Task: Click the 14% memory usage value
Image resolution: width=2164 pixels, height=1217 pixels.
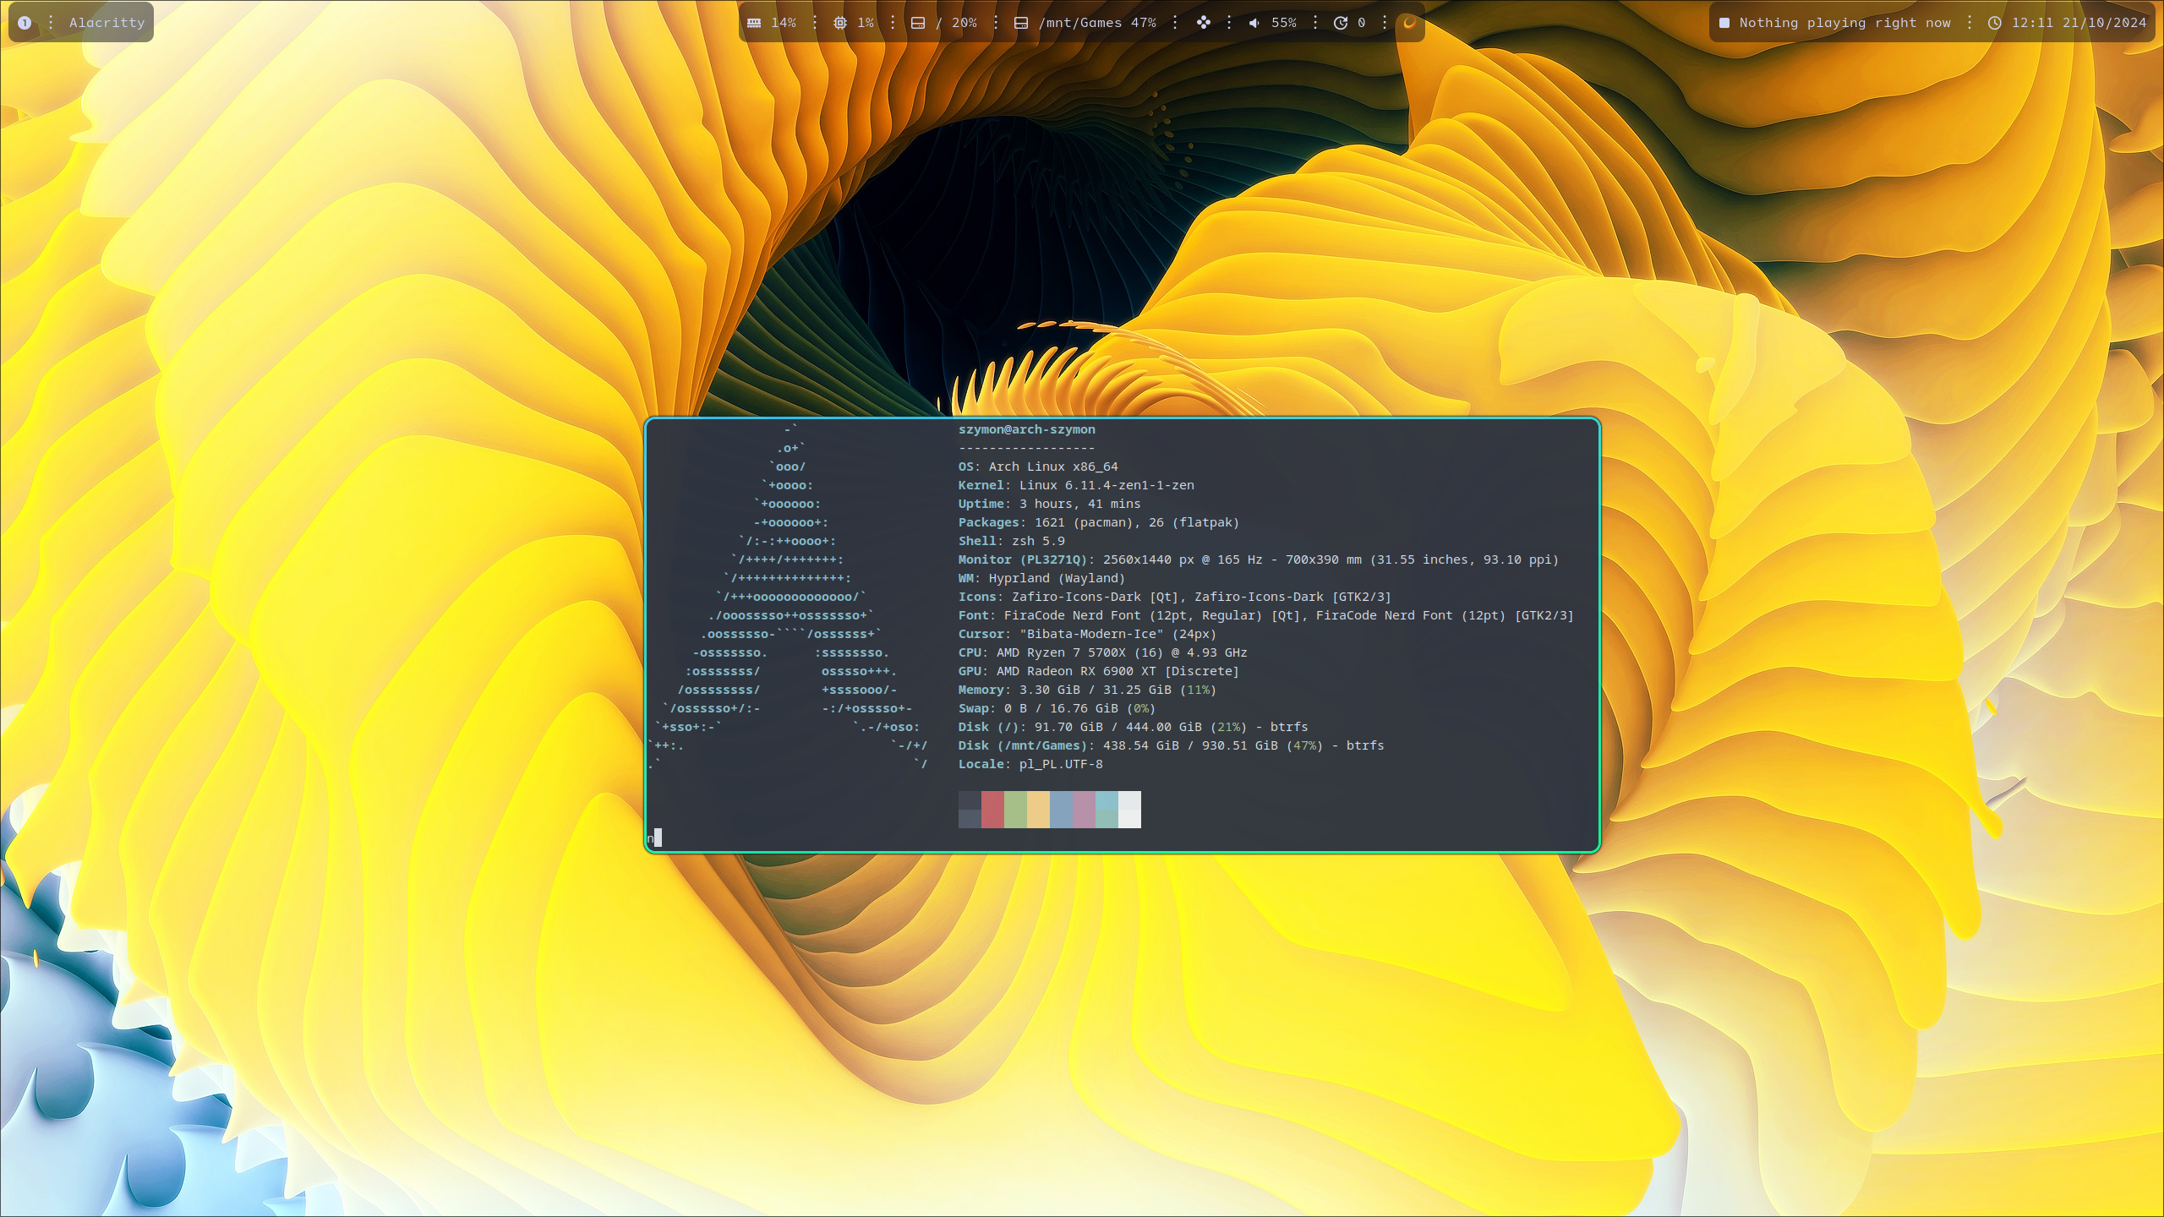Action: (784, 23)
